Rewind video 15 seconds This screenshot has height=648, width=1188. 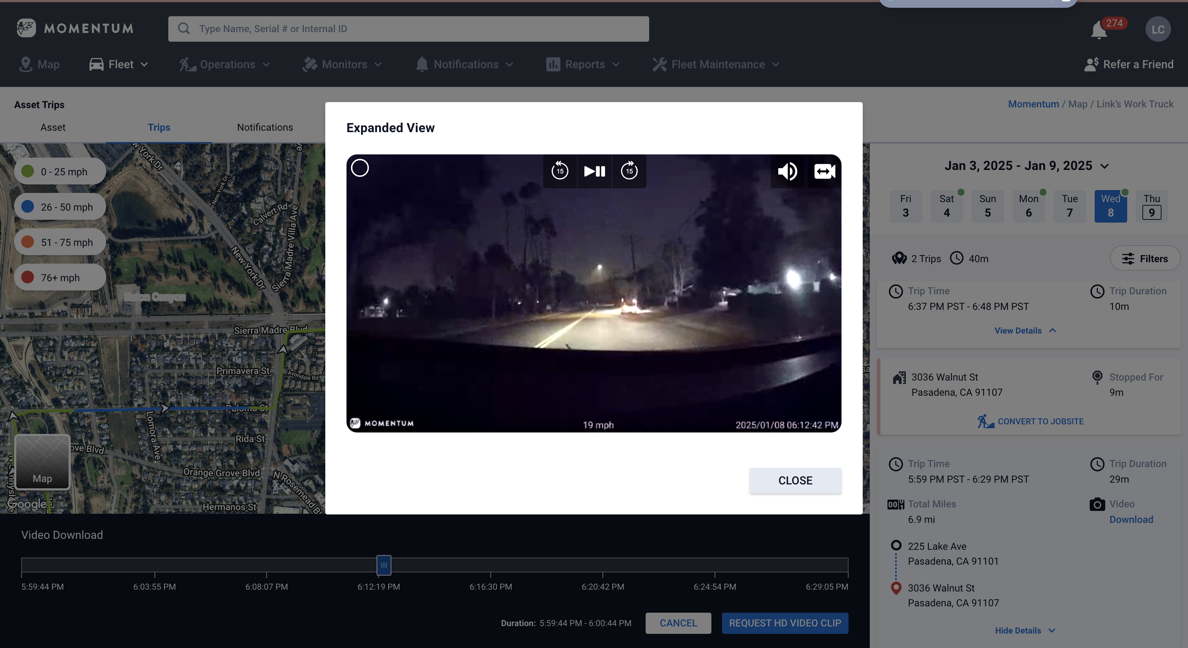[559, 171]
